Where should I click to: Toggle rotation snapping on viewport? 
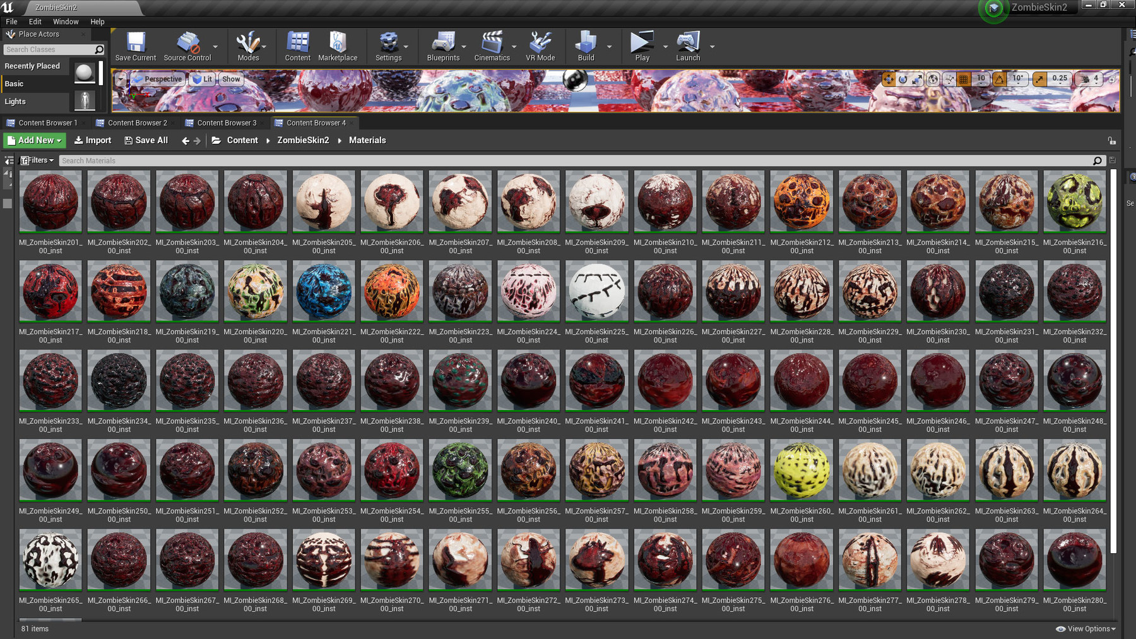coord(1000,79)
